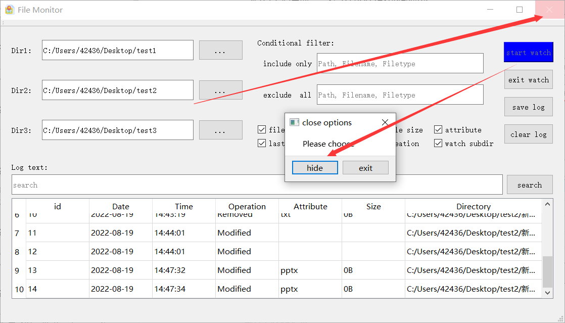Click the 'pptx' attribute in id 14 row
565x323 pixels.
pyautogui.click(x=310, y=289)
